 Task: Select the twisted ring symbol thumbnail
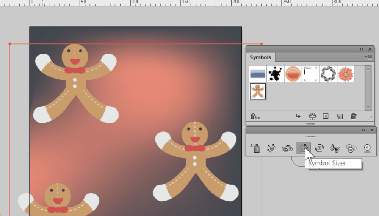(x=328, y=74)
